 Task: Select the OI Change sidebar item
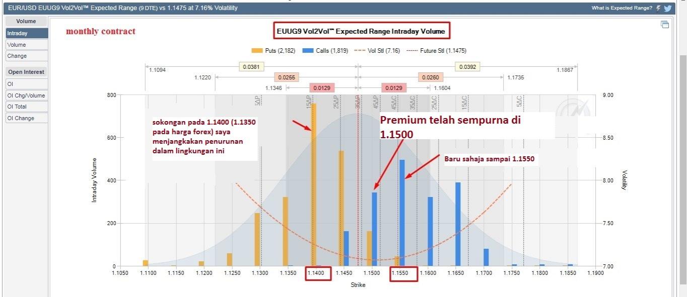tap(27, 118)
